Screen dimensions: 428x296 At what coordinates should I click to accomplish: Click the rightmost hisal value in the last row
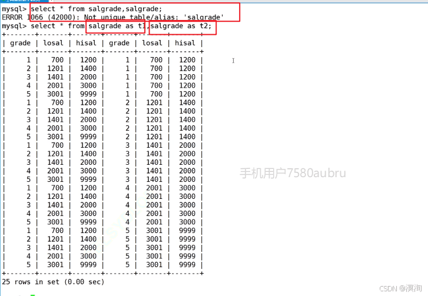pyautogui.click(x=187, y=265)
